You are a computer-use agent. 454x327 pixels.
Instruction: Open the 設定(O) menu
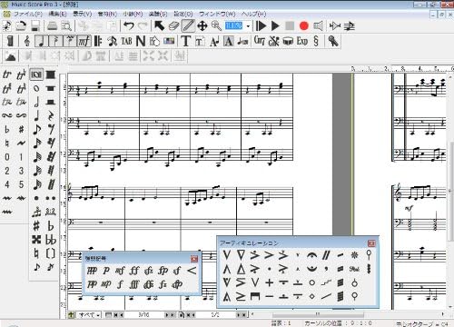pos(183,14)
